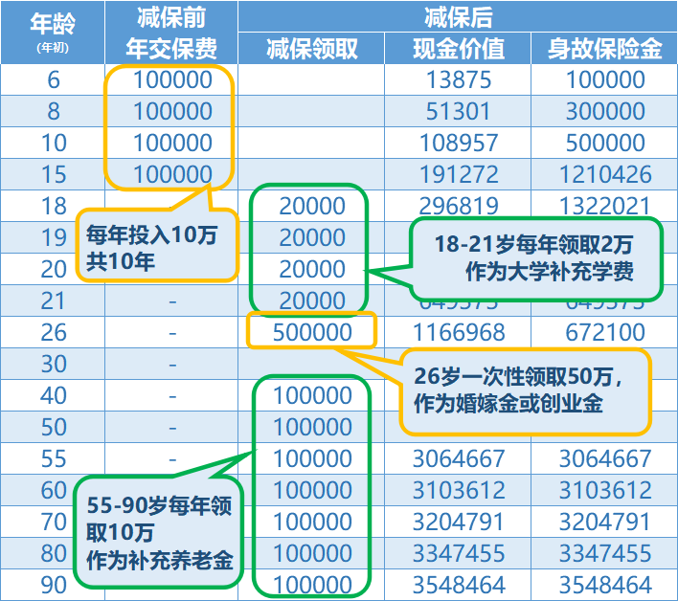Click the age cell 10

[x=54, y=143]
